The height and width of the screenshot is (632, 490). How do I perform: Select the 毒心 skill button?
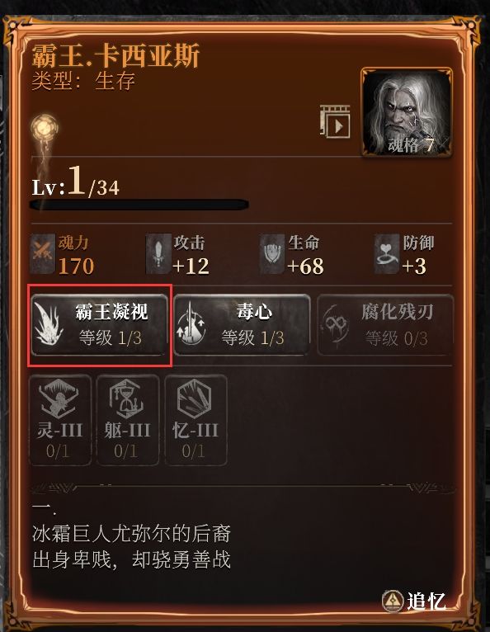(243, 325)
